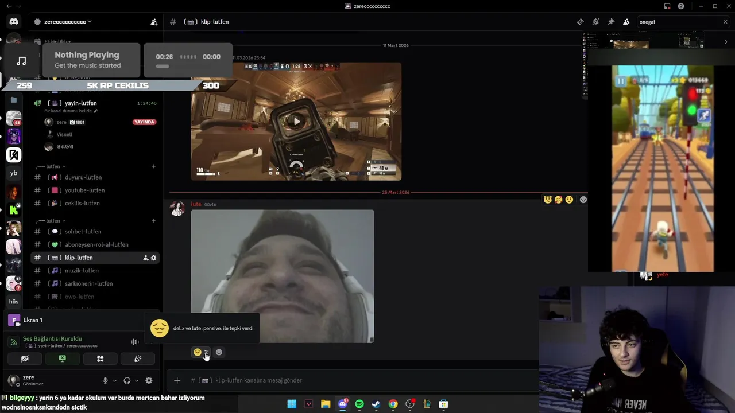The width and height of the screenshot is (735, 413).
Task: Open the attachment plus button
Action: (x=177, y=380)
